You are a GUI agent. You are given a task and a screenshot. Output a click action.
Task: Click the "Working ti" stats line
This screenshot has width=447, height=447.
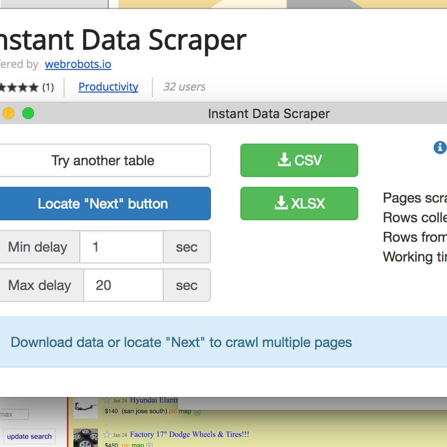(x=415, y=257)
